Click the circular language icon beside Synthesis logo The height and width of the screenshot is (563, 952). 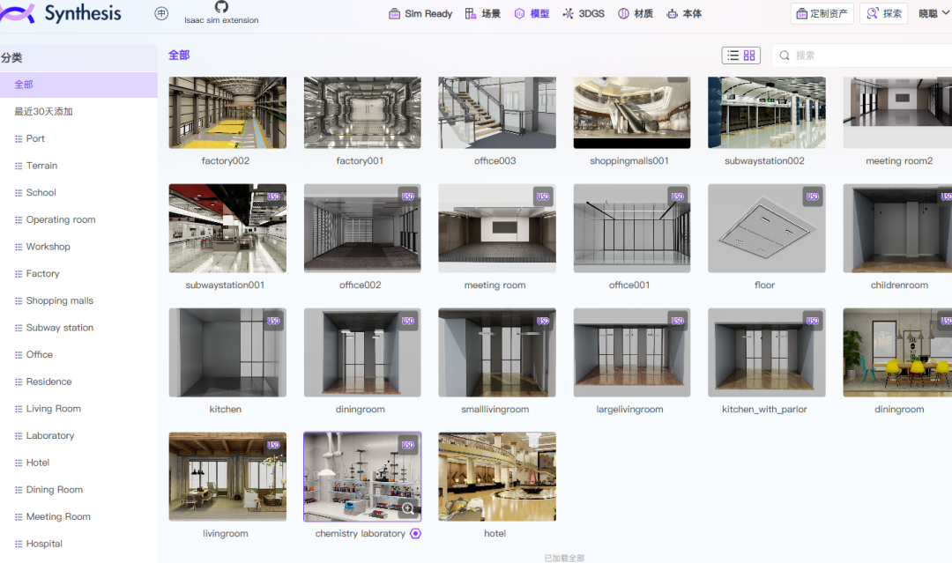point(161,13)
